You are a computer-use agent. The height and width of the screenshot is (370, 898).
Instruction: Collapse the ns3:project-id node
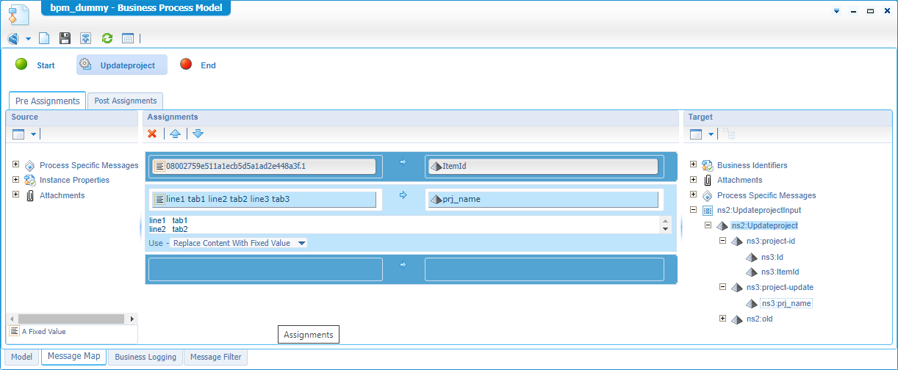pos(722,241)
